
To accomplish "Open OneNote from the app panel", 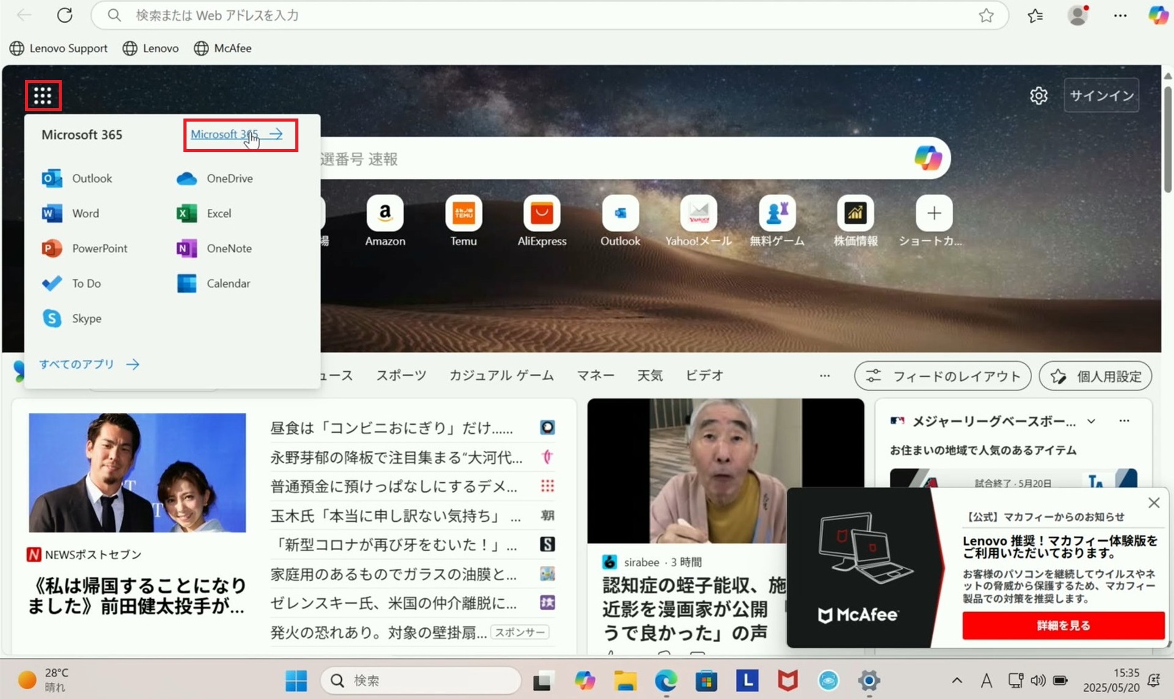I will 214,248.
